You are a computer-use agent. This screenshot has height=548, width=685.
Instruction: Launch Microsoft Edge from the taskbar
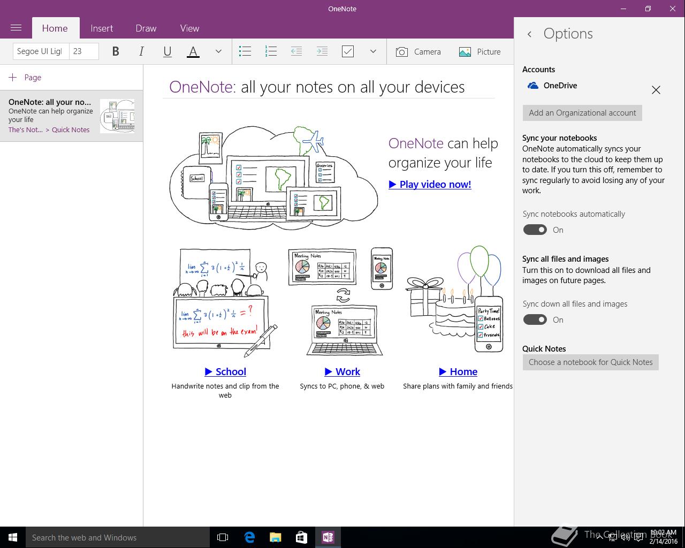coord(249,537)
